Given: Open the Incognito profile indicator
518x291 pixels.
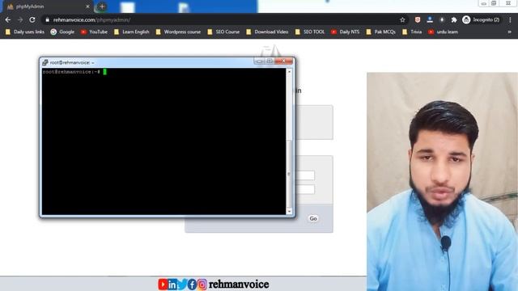Looking at the screenshot, I should point(481,19).
